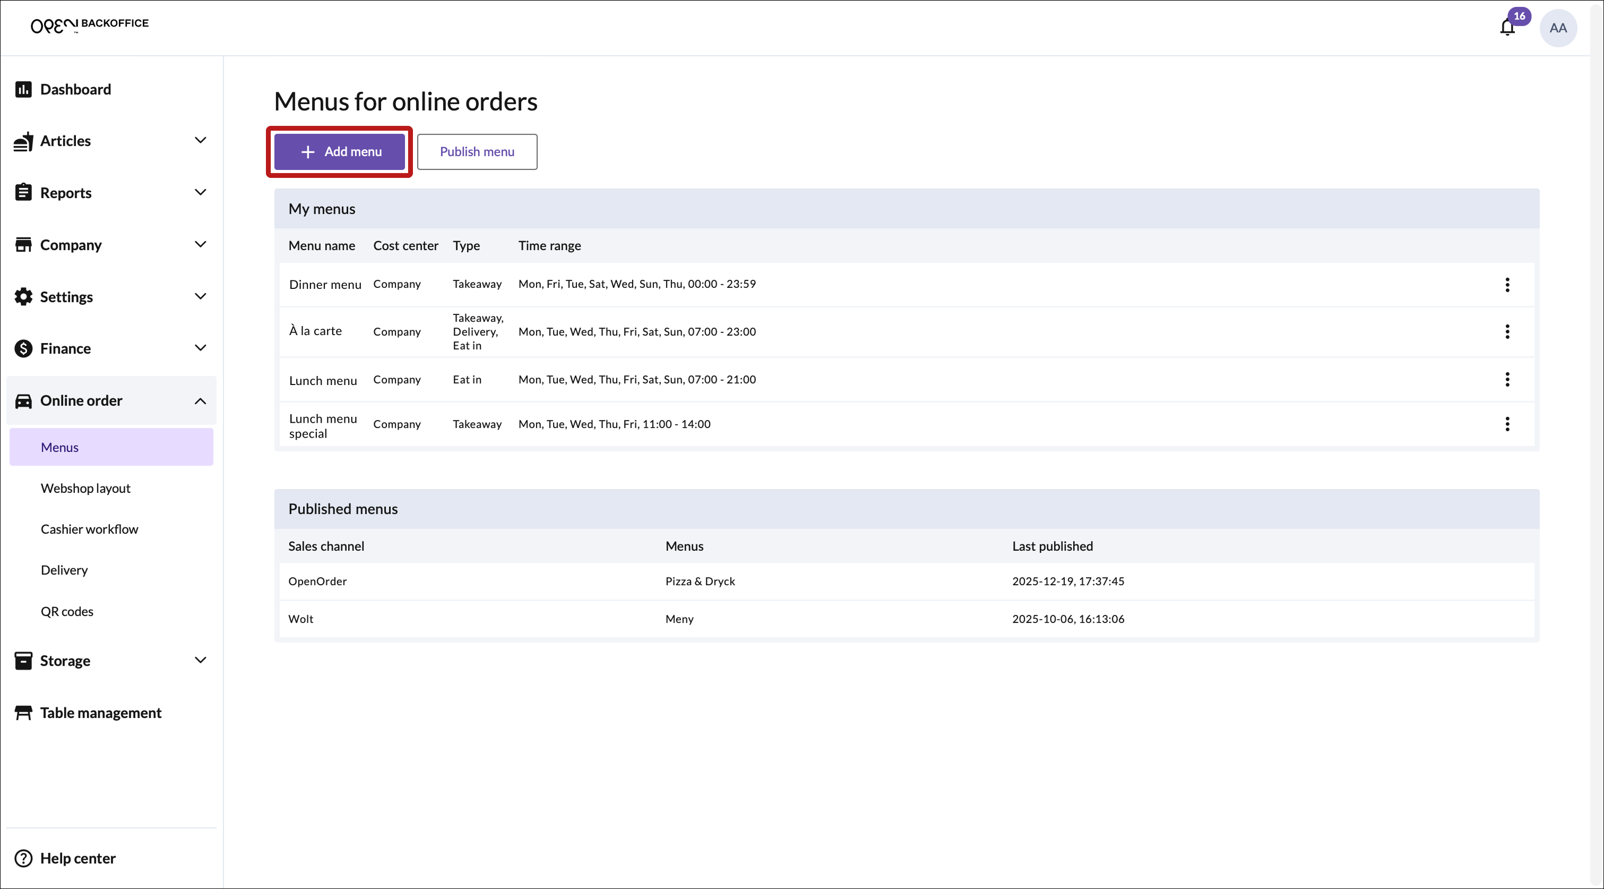Go to QR codes submenu

coord(67,611)
